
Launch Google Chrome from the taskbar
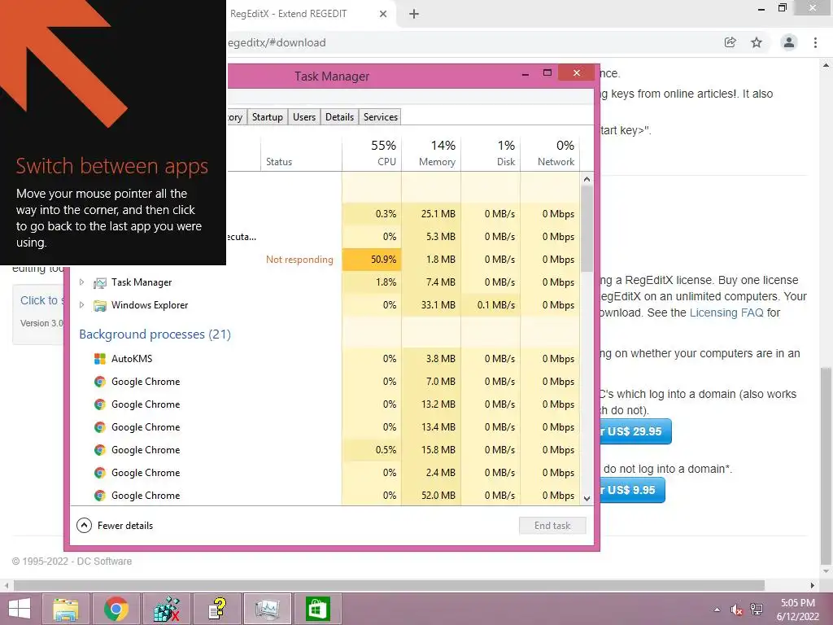pos(116,609)
